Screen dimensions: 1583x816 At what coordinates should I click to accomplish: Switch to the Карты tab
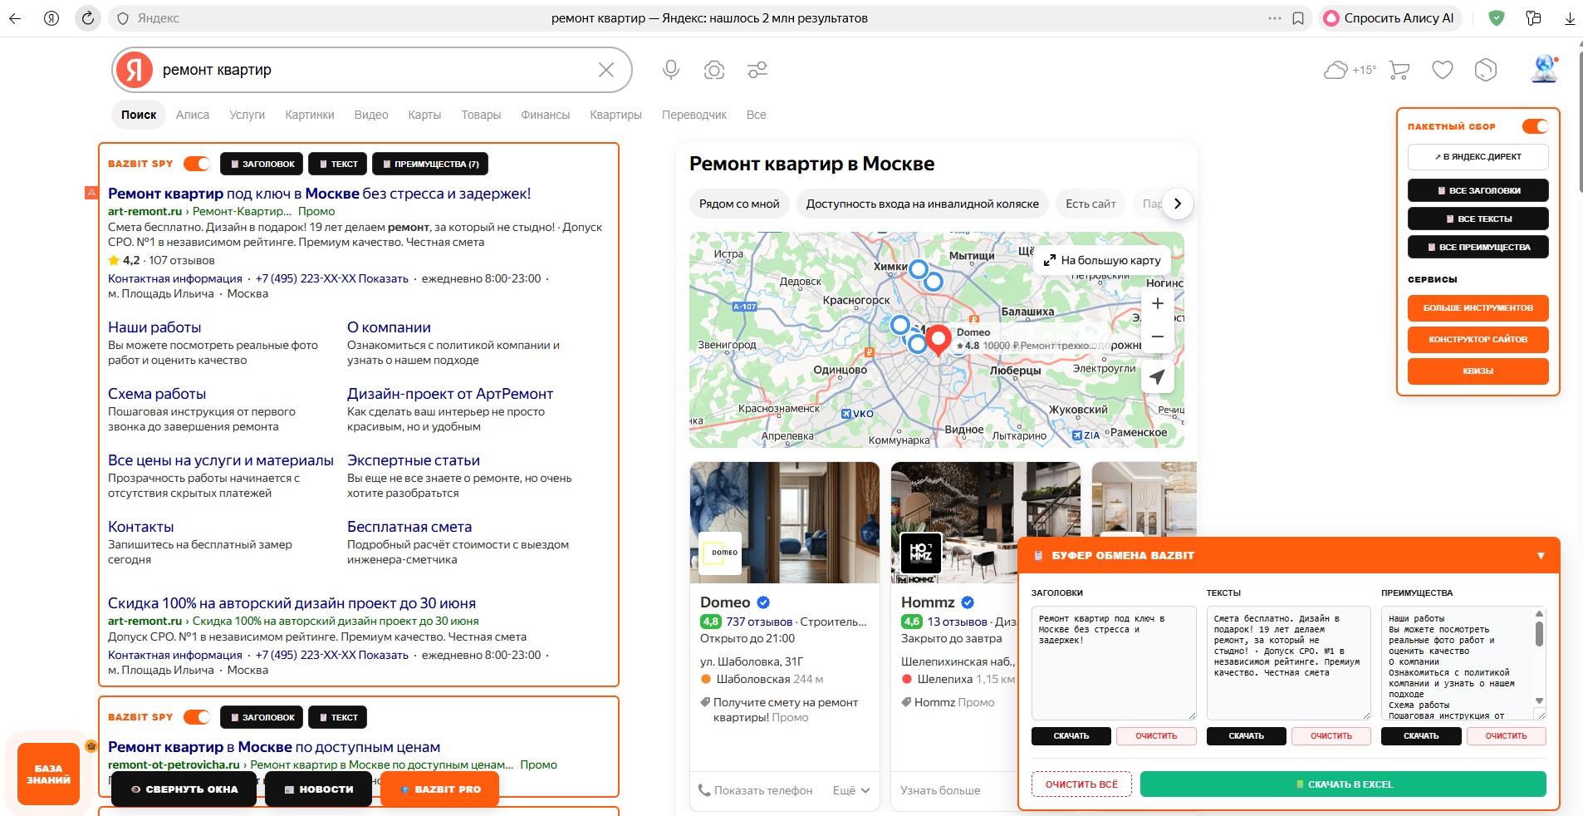424,115
